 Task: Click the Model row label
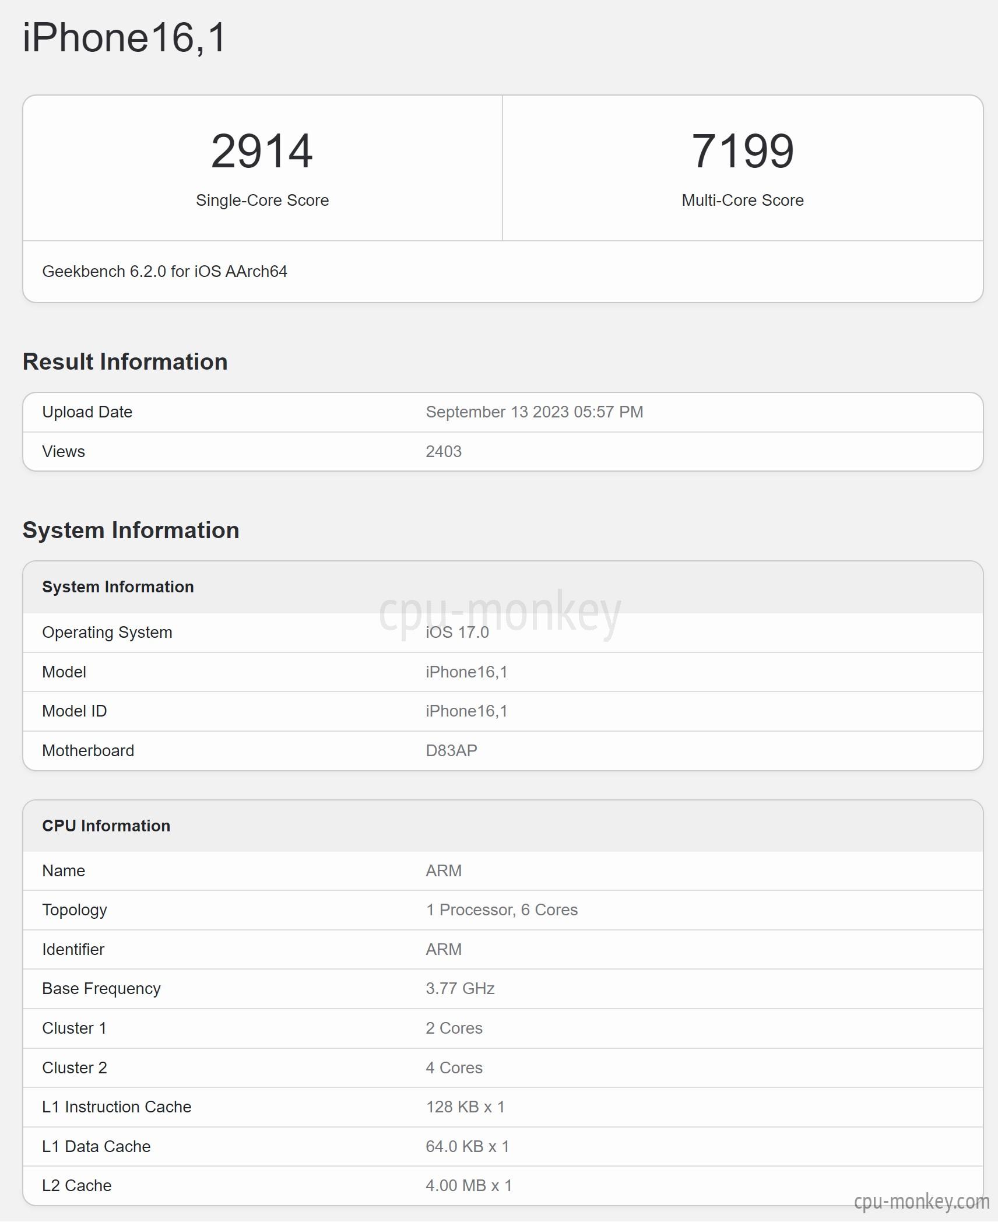click(x=64, y=672)
